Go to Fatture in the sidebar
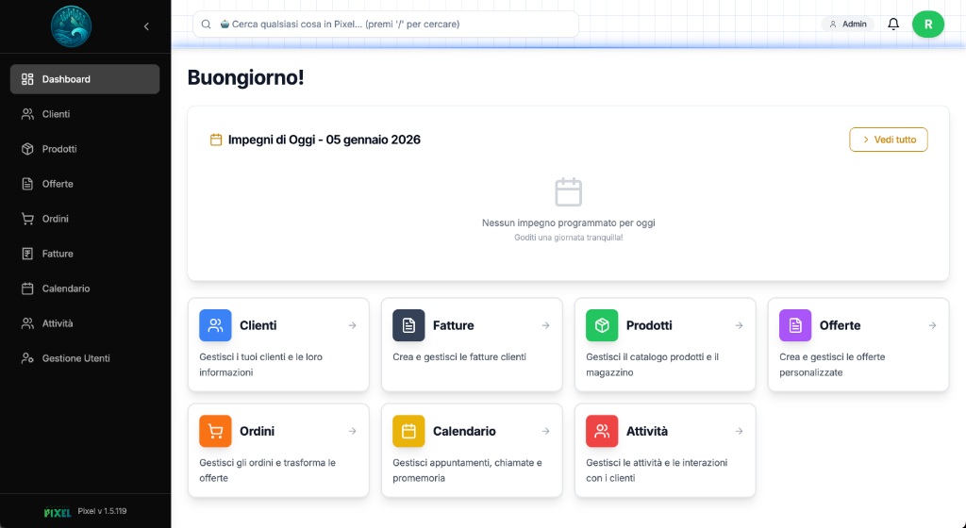966x528 pixels. (58, 254)
